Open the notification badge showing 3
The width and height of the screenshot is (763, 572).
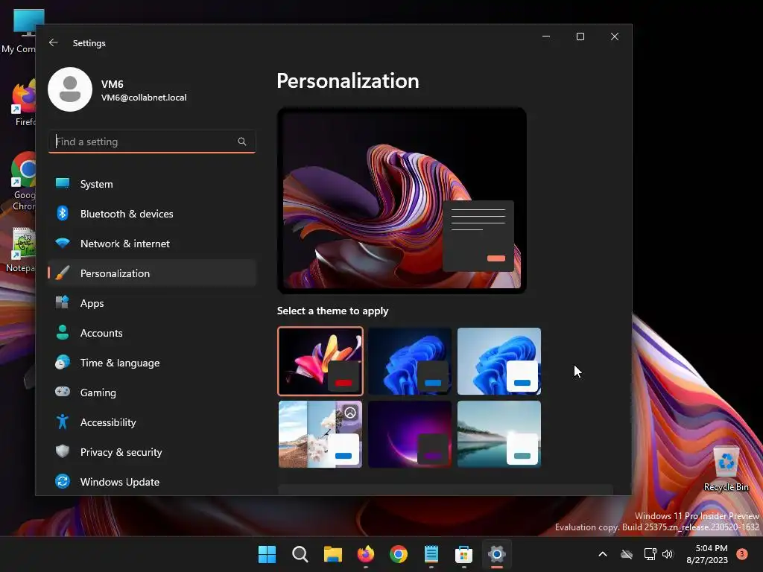click(x=742, y=553)
